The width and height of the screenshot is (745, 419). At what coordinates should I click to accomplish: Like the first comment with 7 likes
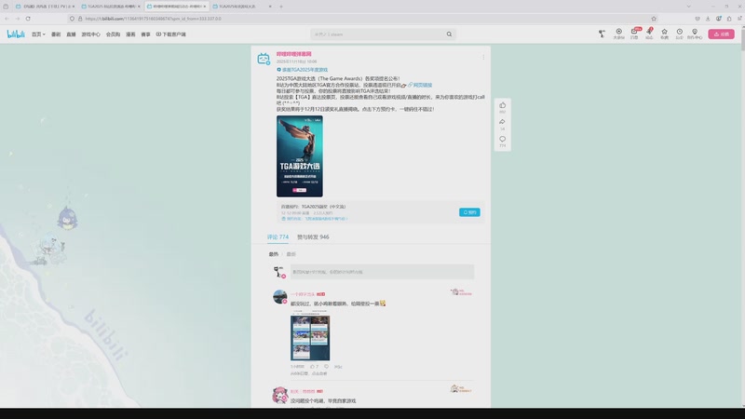click(315, 367)
